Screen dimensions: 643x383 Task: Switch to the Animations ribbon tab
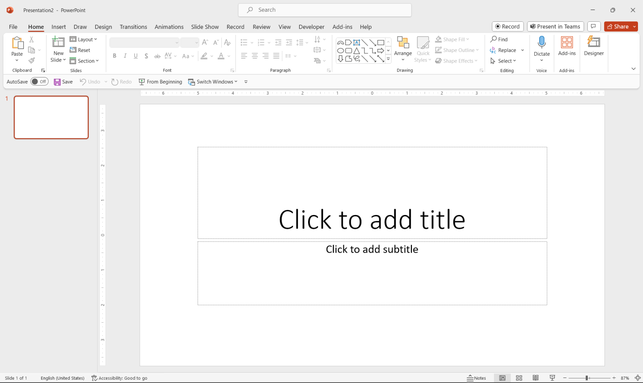tap(169, 26)
